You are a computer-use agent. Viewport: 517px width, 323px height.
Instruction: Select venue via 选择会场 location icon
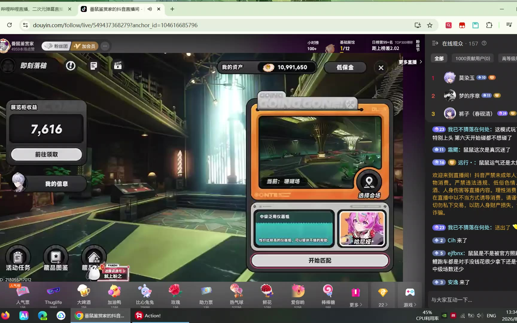click(369, 184)
